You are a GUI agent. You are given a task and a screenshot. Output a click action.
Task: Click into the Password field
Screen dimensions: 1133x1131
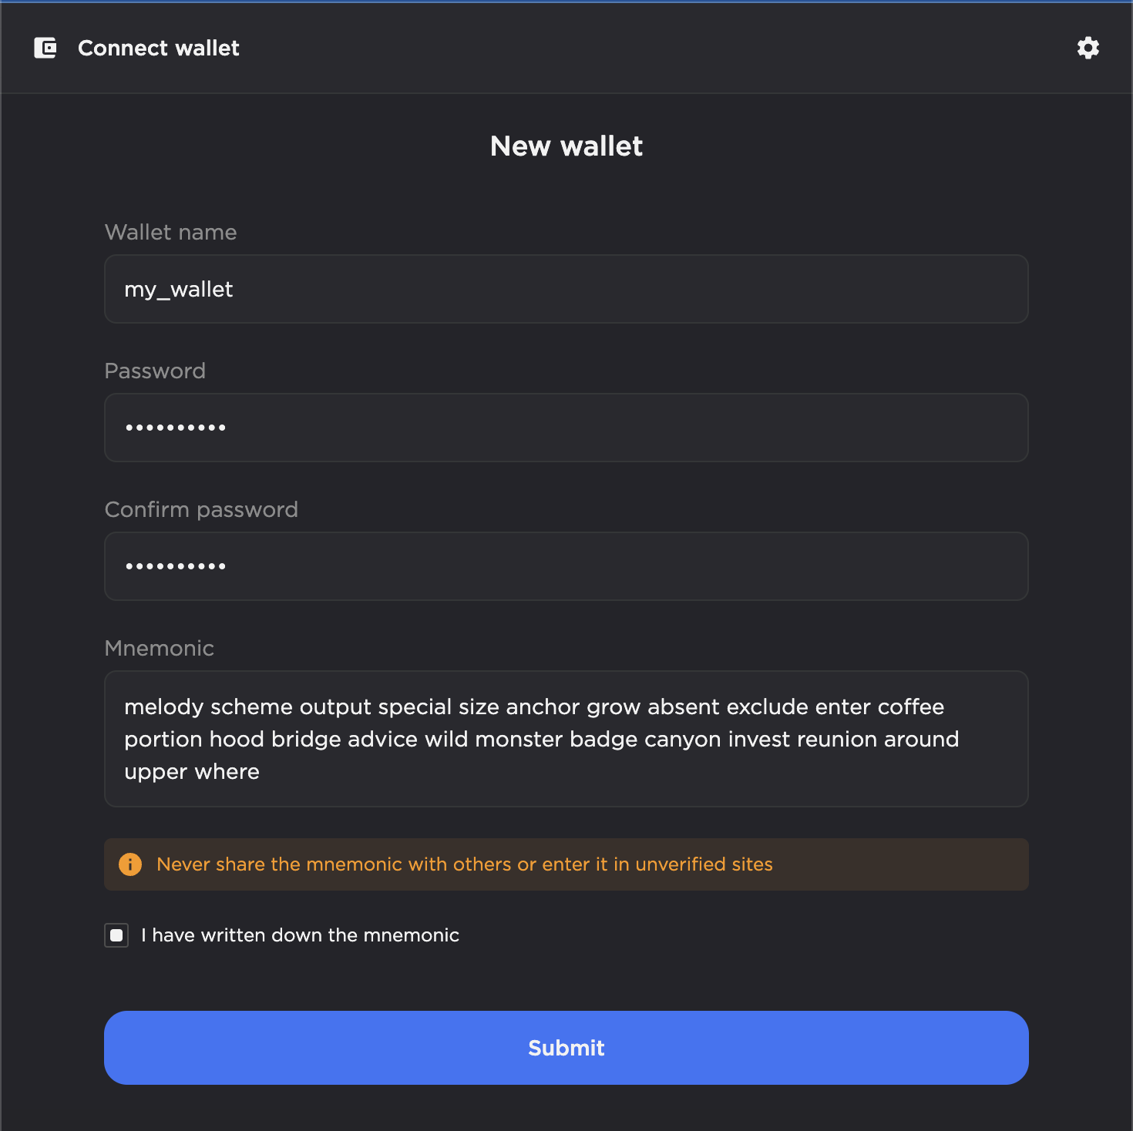[x=566, y=428]
